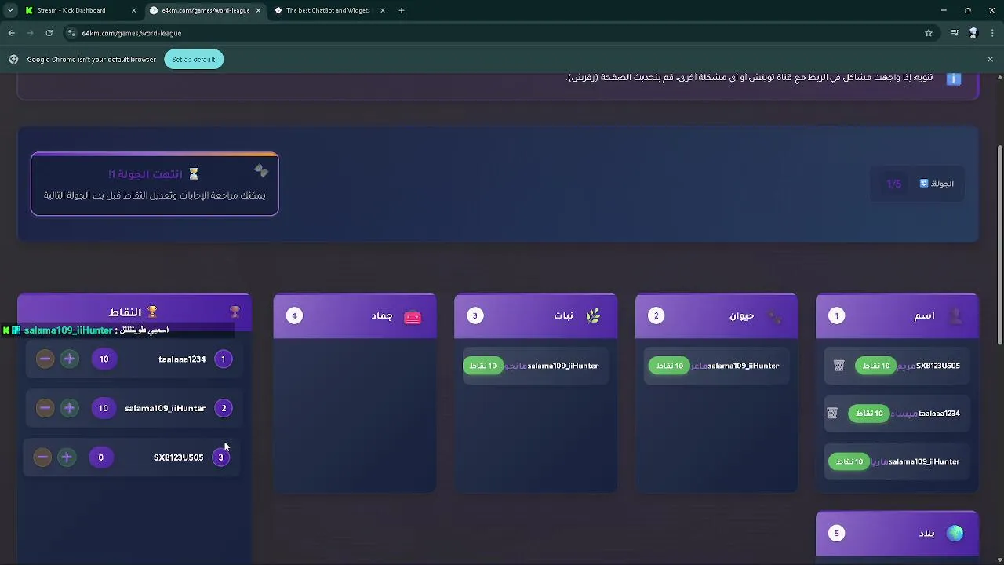The image size is (1004, 565).
Task: Click the red briefcase icon in the جماد header
Action: coord(413,317)
